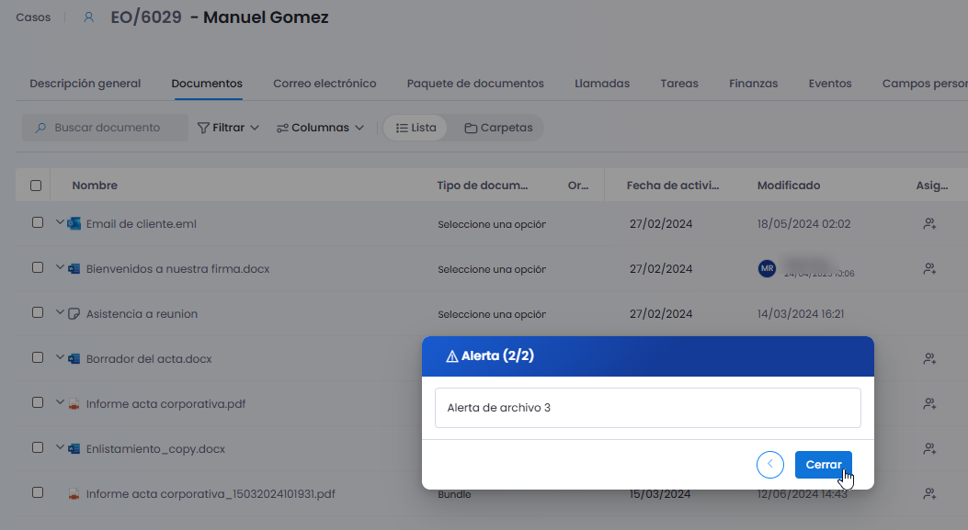This screenshot has height=530, width=968.
Task: Click the 'Alerta de archivo 3' text box
Action: [647, 408]
